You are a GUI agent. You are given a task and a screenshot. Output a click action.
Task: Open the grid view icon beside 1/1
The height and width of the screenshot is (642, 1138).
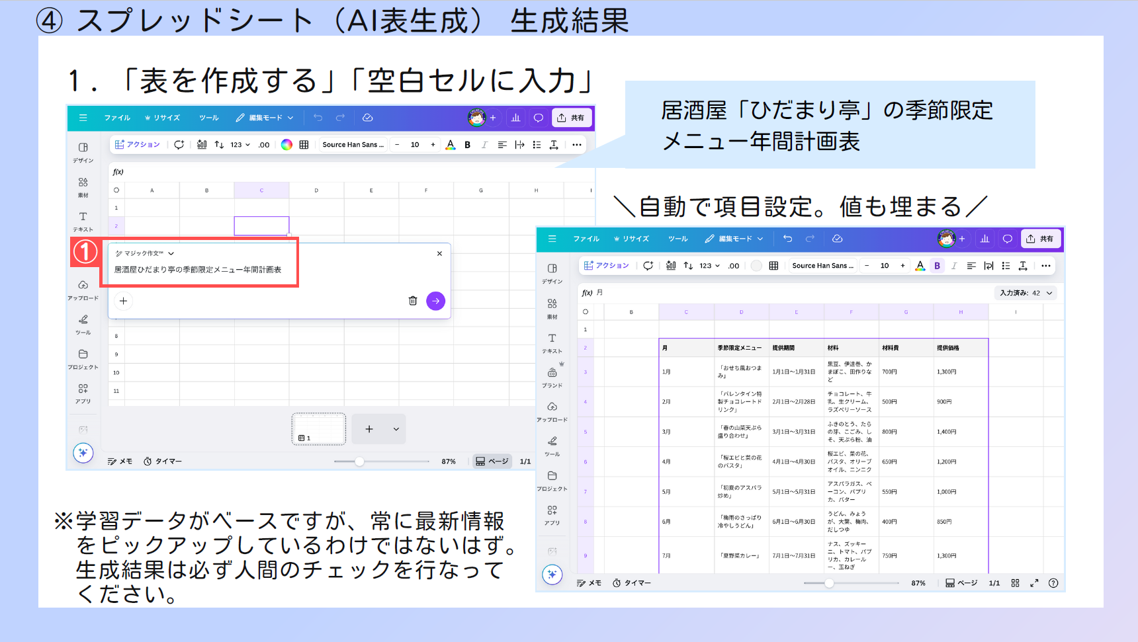tap(1015, 583)
